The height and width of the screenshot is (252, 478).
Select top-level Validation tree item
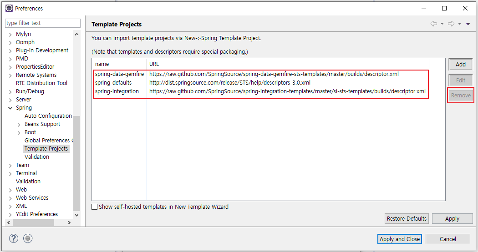(x=28, y=181)
